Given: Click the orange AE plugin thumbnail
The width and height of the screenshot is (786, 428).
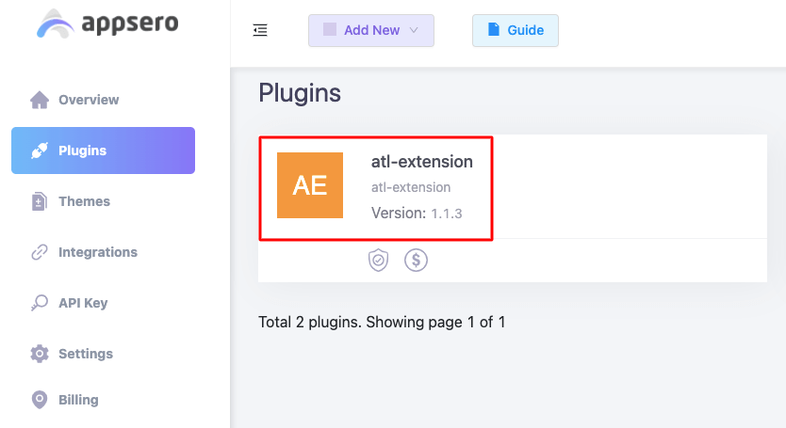Looking at the screenshot, I should click(x=310, y=185).
